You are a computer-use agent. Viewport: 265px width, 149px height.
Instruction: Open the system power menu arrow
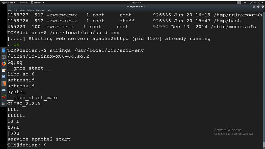point(262,3)
